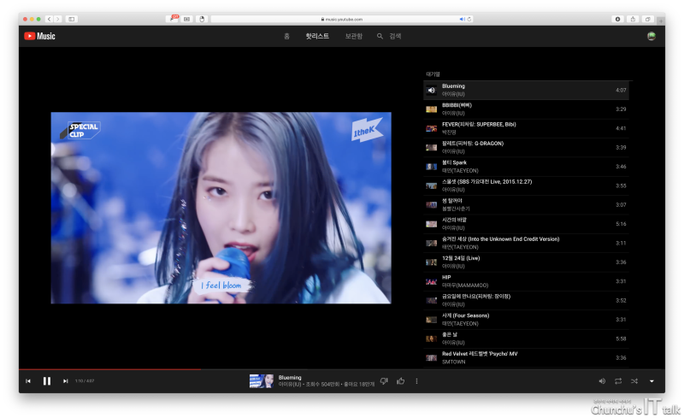This screenshot has height=418, width=684.
Task: Play 불티 Spark by TAEYEON
Action: [x=526, y=167]
